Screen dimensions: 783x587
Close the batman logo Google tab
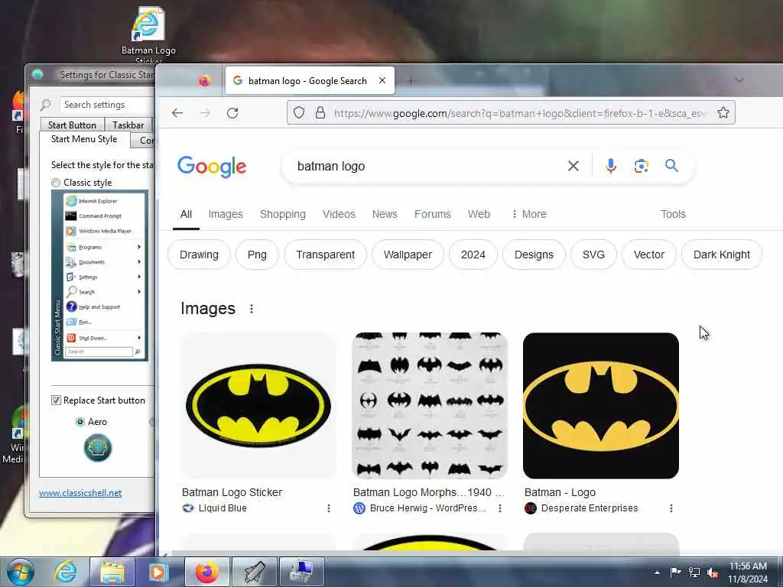tap(382, 80)
